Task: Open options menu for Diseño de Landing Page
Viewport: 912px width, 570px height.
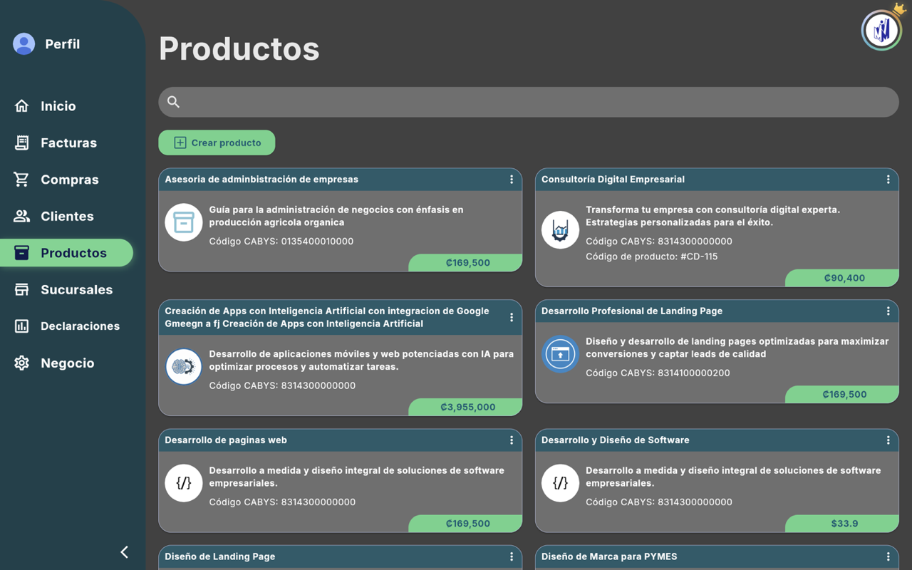Action: tap(512, 556)
